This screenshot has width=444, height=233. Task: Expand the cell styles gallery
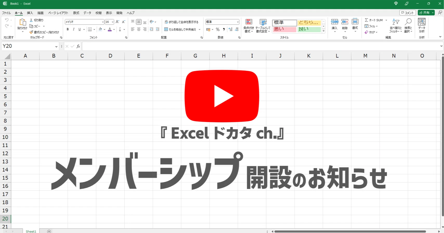point(324,31)
